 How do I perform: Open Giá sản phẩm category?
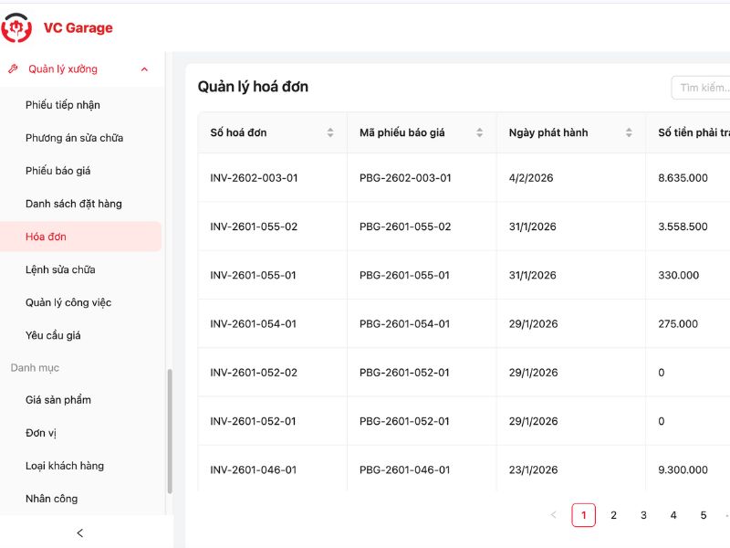pos(58,400)
